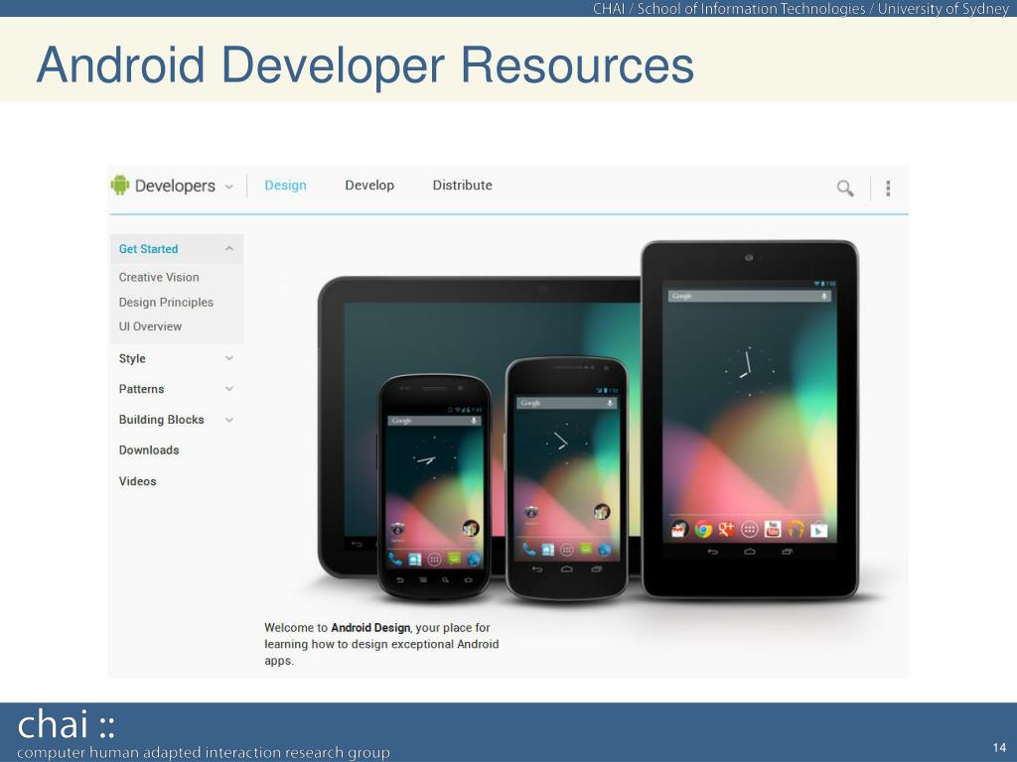Open the Get Started link
The image size is (1017, 762).
tap(148, 249)
